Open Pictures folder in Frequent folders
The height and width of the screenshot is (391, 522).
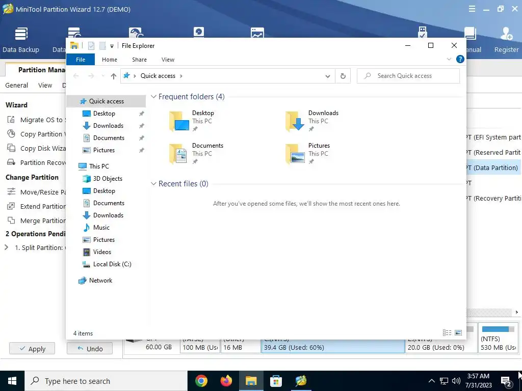pos(308,154)
